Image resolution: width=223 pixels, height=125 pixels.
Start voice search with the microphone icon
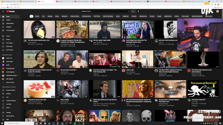pos(138,11)
